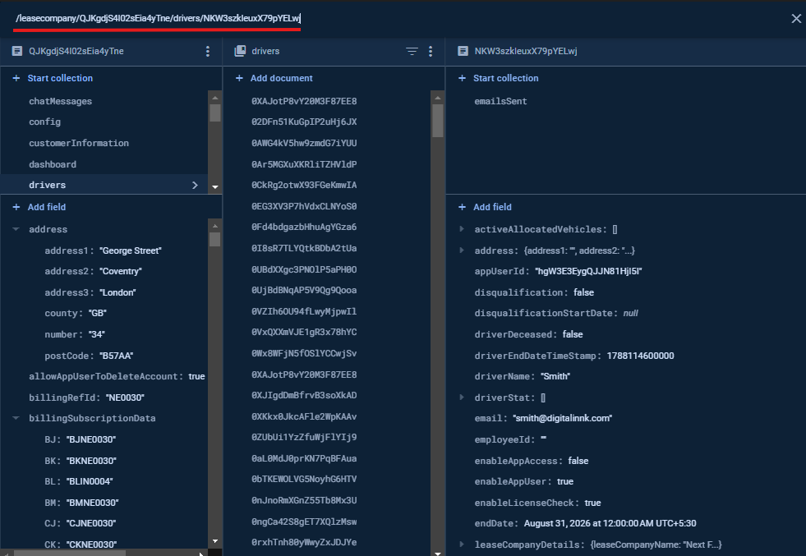Select document 0nJnoRmXGnZ55Tb8Mx3U
The image size is (806, 556).
pyautogui.click(x=304, y=500)
